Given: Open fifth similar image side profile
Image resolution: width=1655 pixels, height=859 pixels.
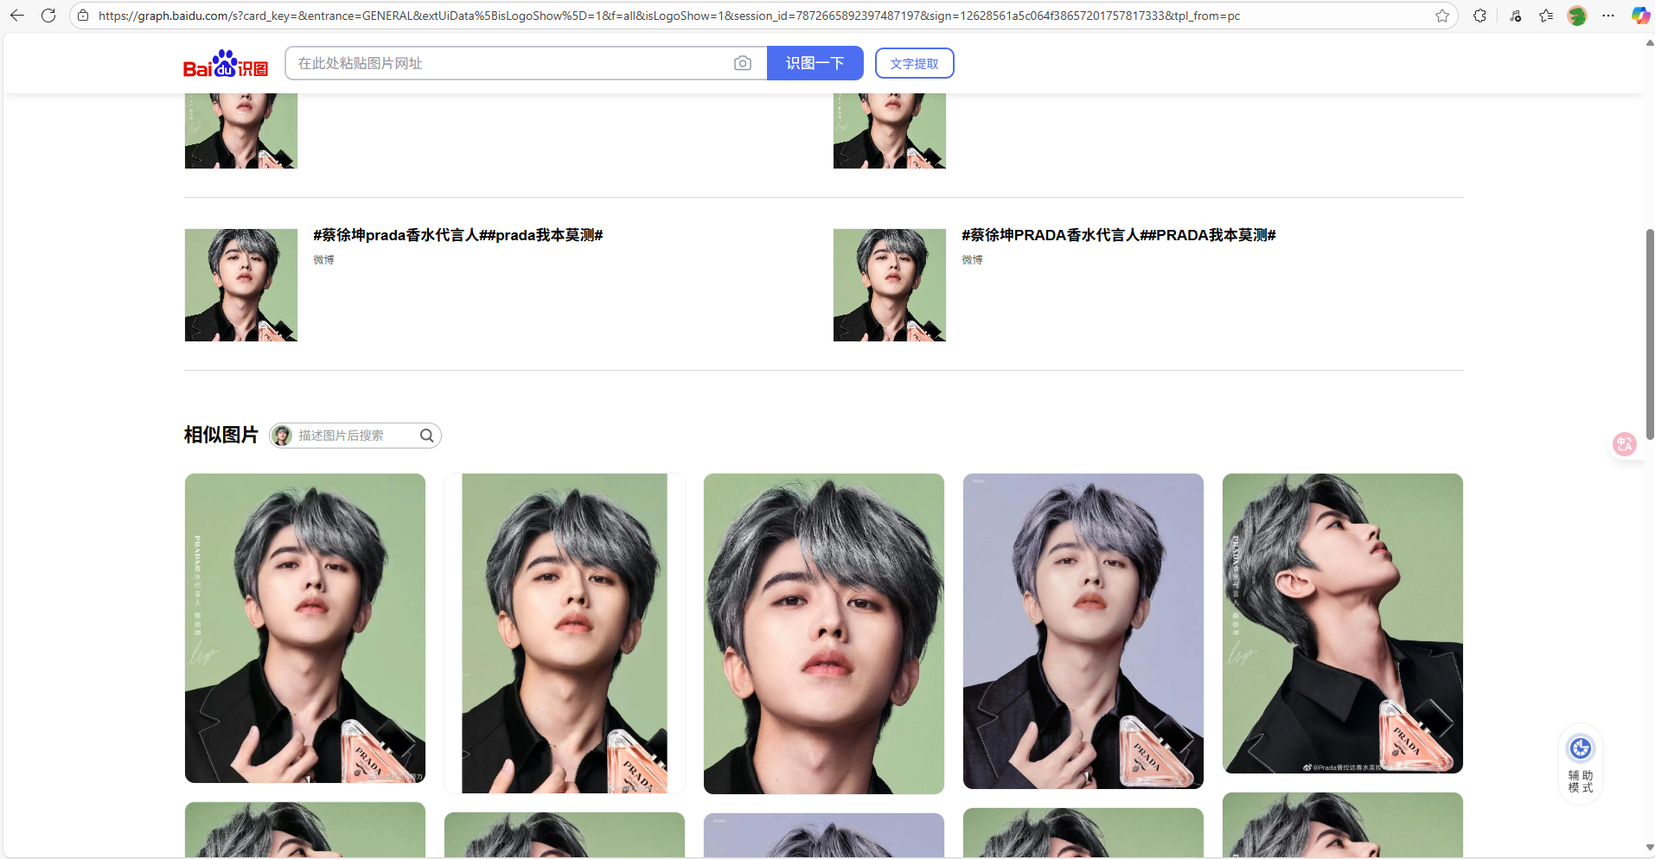Looking at the screenshot, I should (x=1343, y=623).
